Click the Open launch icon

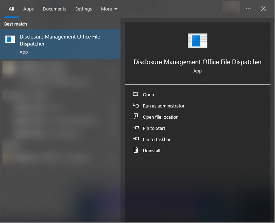pos(136,94)
